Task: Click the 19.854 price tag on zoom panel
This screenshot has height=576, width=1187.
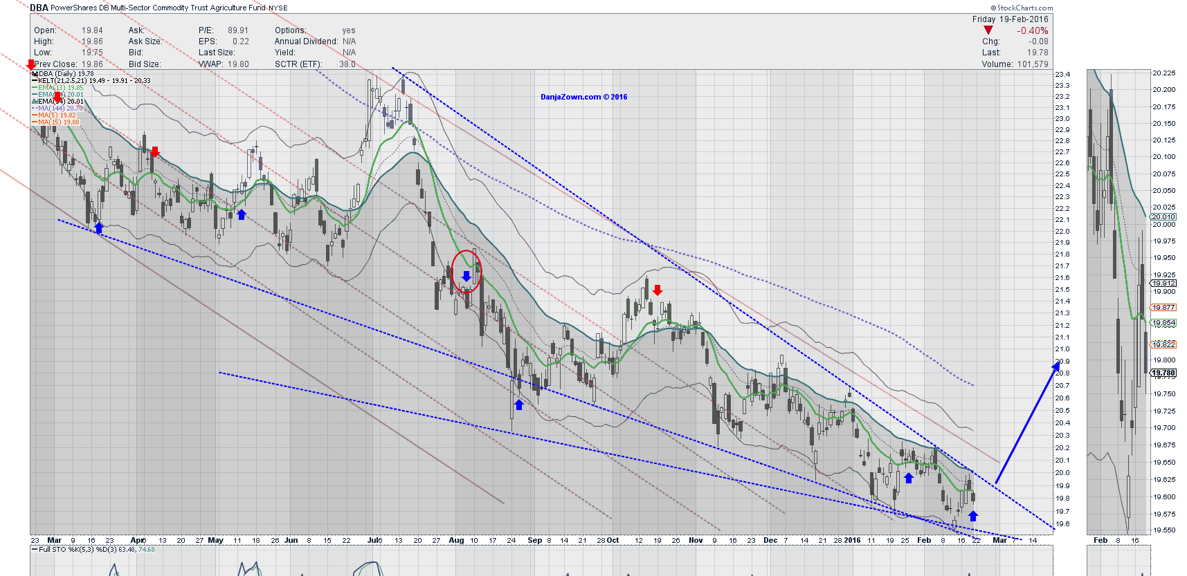Action: coord(1163,323)
